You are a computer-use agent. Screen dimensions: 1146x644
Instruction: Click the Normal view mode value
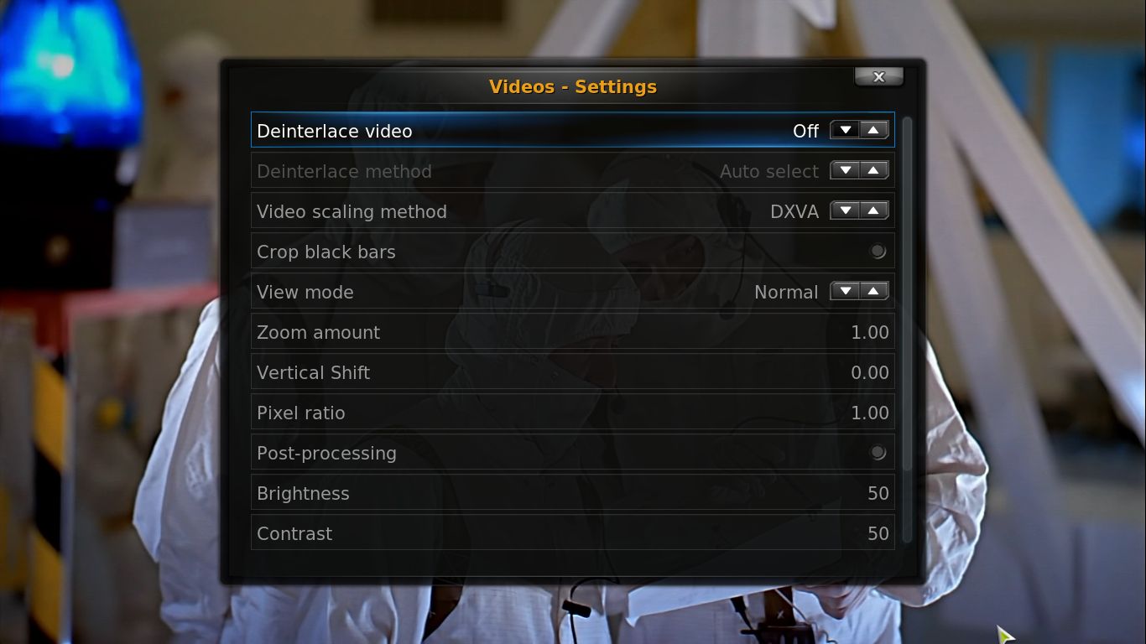click(x=786, y=292)
